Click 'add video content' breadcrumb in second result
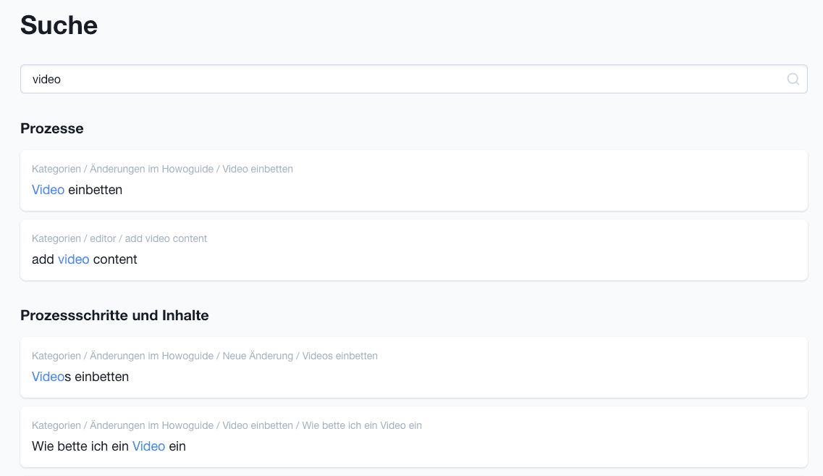 click(x=168, y=238)
